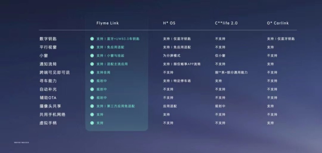The width and height of the screenshot is (322, 153).
Task: Select the checkmark icon for 小窗与挂起
Action: pyautogui.click(x=92, y=56)
